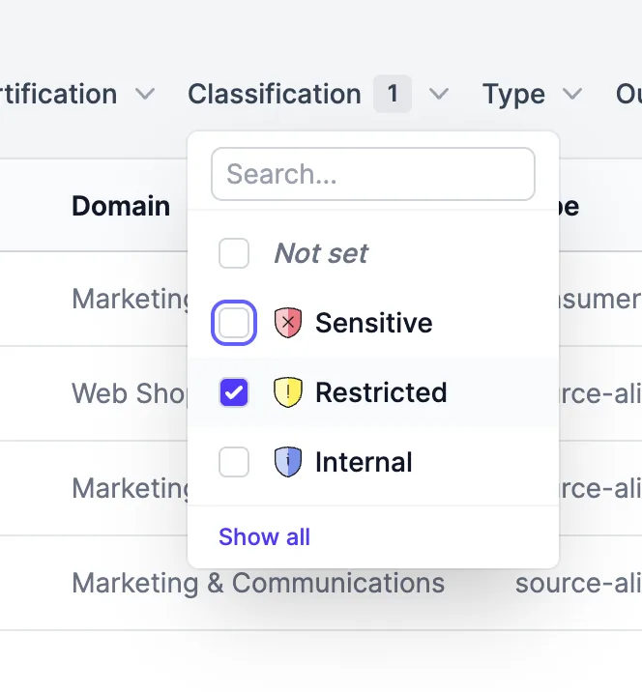Uncheck the Restricted classification checkbox
642x692 pixels.
[x=234, y=392]
